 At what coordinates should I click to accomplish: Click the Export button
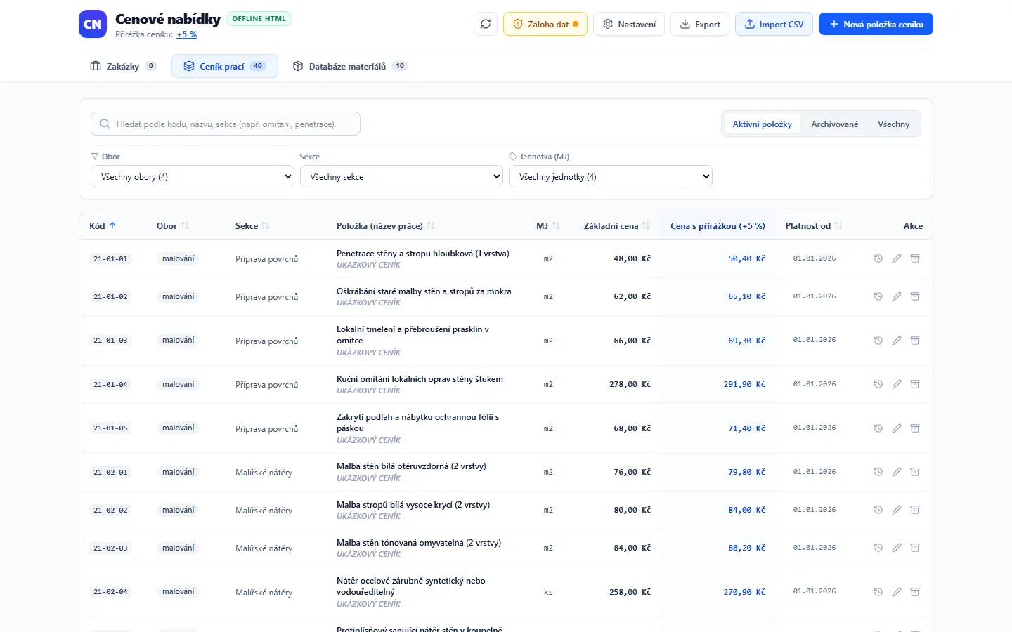point(700,24)
